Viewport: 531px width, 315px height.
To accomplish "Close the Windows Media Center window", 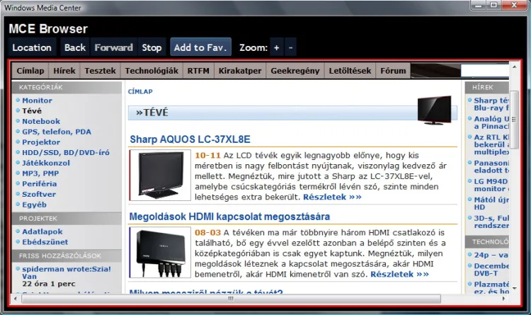I will [x=514, y=5].
